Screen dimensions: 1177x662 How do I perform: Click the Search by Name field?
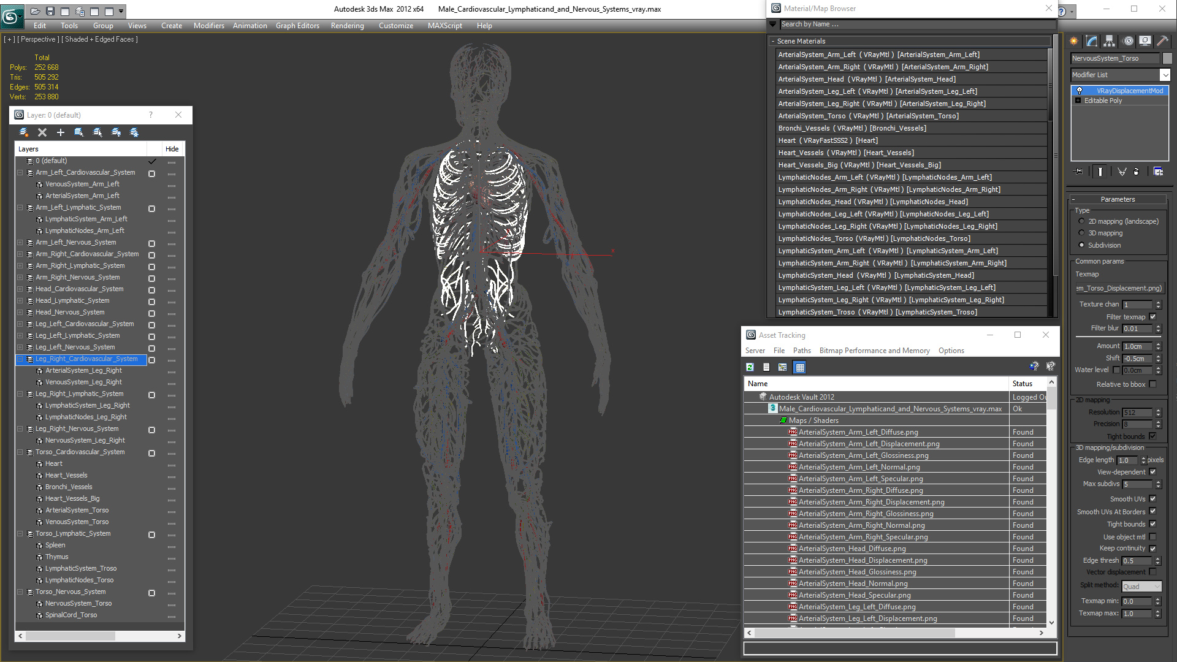point(913,25)
